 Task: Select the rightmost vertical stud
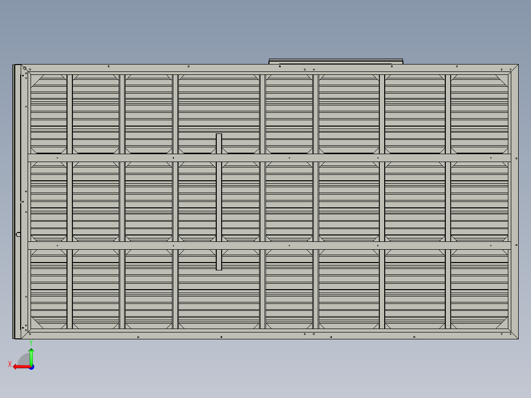click(448, 202)
